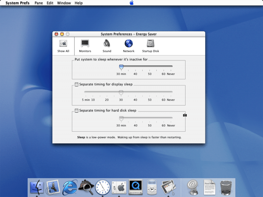The image size is (263, 197).
Task: Open the Apple menu in the menu bar center
Action: pos(131,3)
